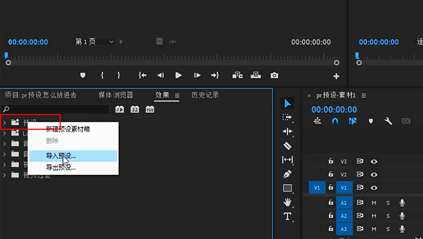Screen dimensions: 423x239
Task: Close the pr预设-素材1 sequence tab
Action: click(x=309, y=96)
